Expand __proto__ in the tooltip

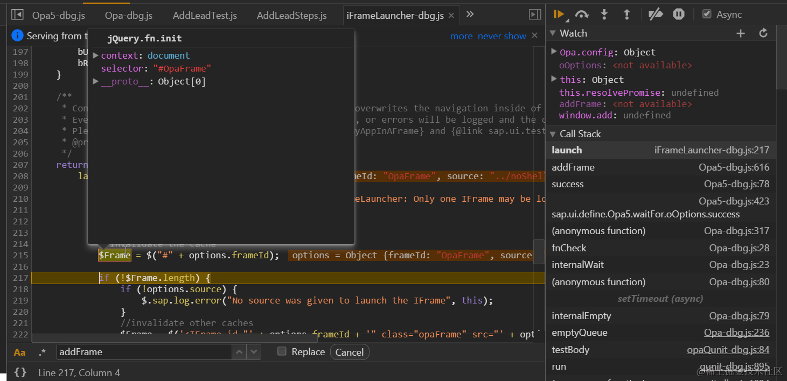96,81
